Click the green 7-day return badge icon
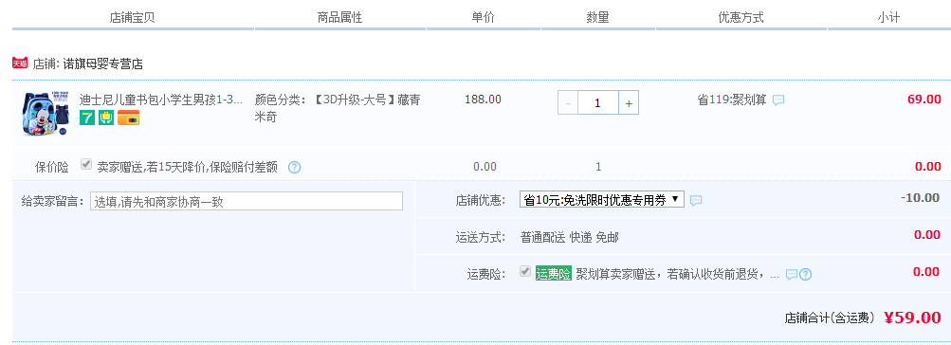 pos(87,118)
